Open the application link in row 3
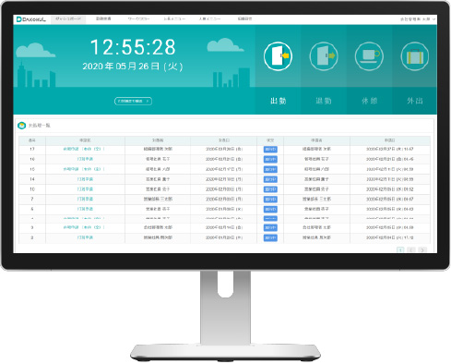 tap(84, 227)
